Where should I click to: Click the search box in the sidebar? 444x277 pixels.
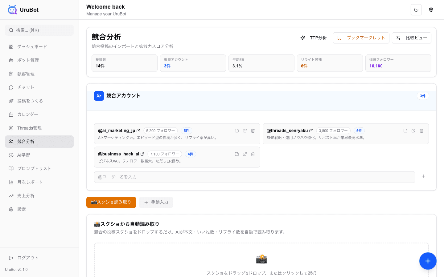(x=39, y=30)
